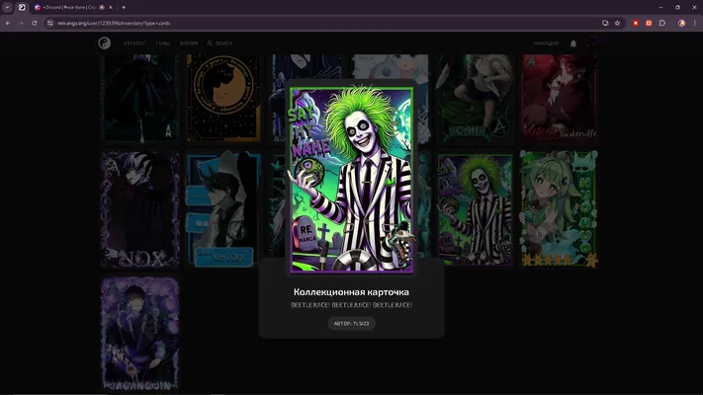This screenshot has width=703, height=395.
Task: Open the browser extensions puzzle icon
Action: (662, 23)
